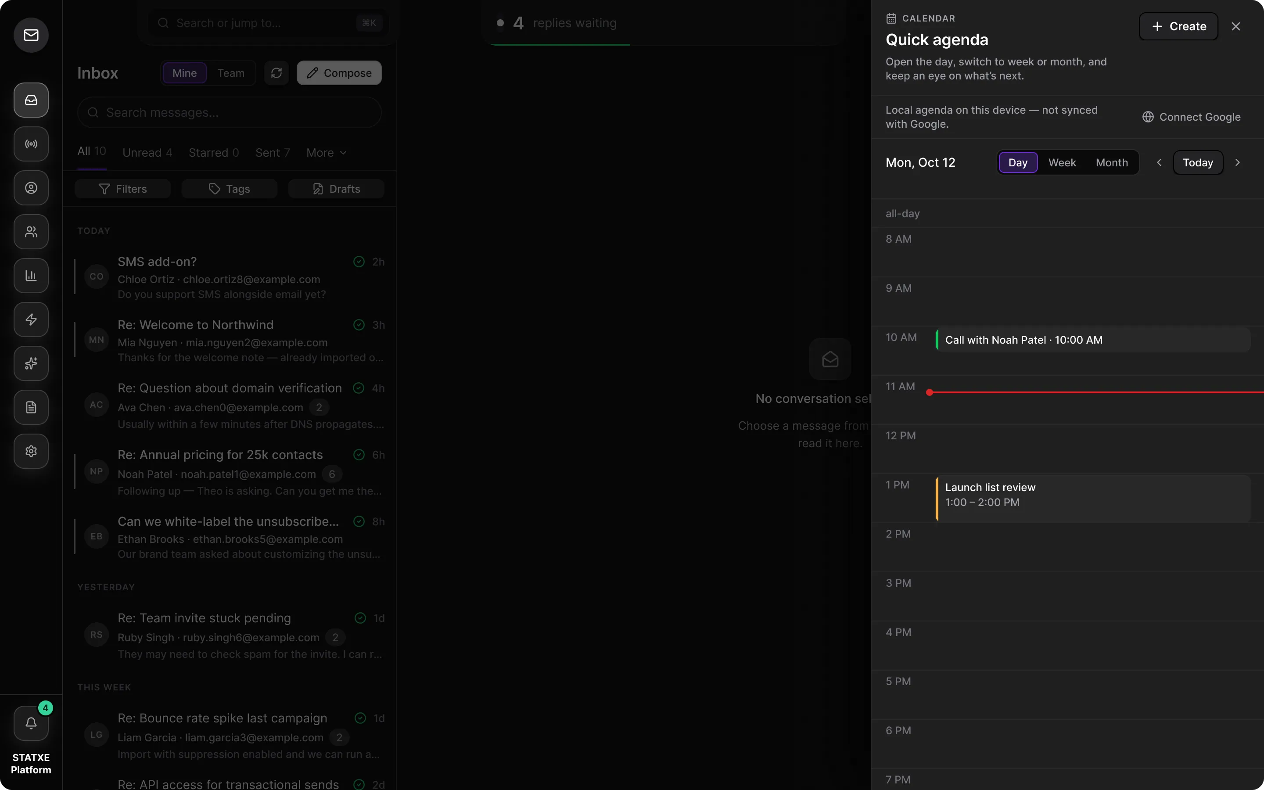The height and width of the screenshot is (790, 1264).
Task: Click the calendar icon beside CALENDAR label
Action: click(x=891, y=18)
